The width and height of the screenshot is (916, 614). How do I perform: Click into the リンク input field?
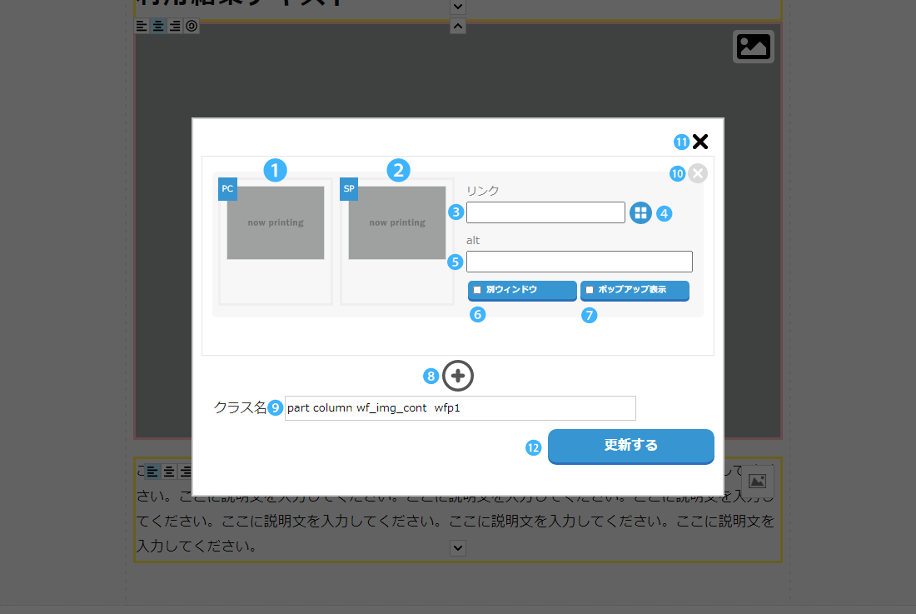[x=545, y=212]
